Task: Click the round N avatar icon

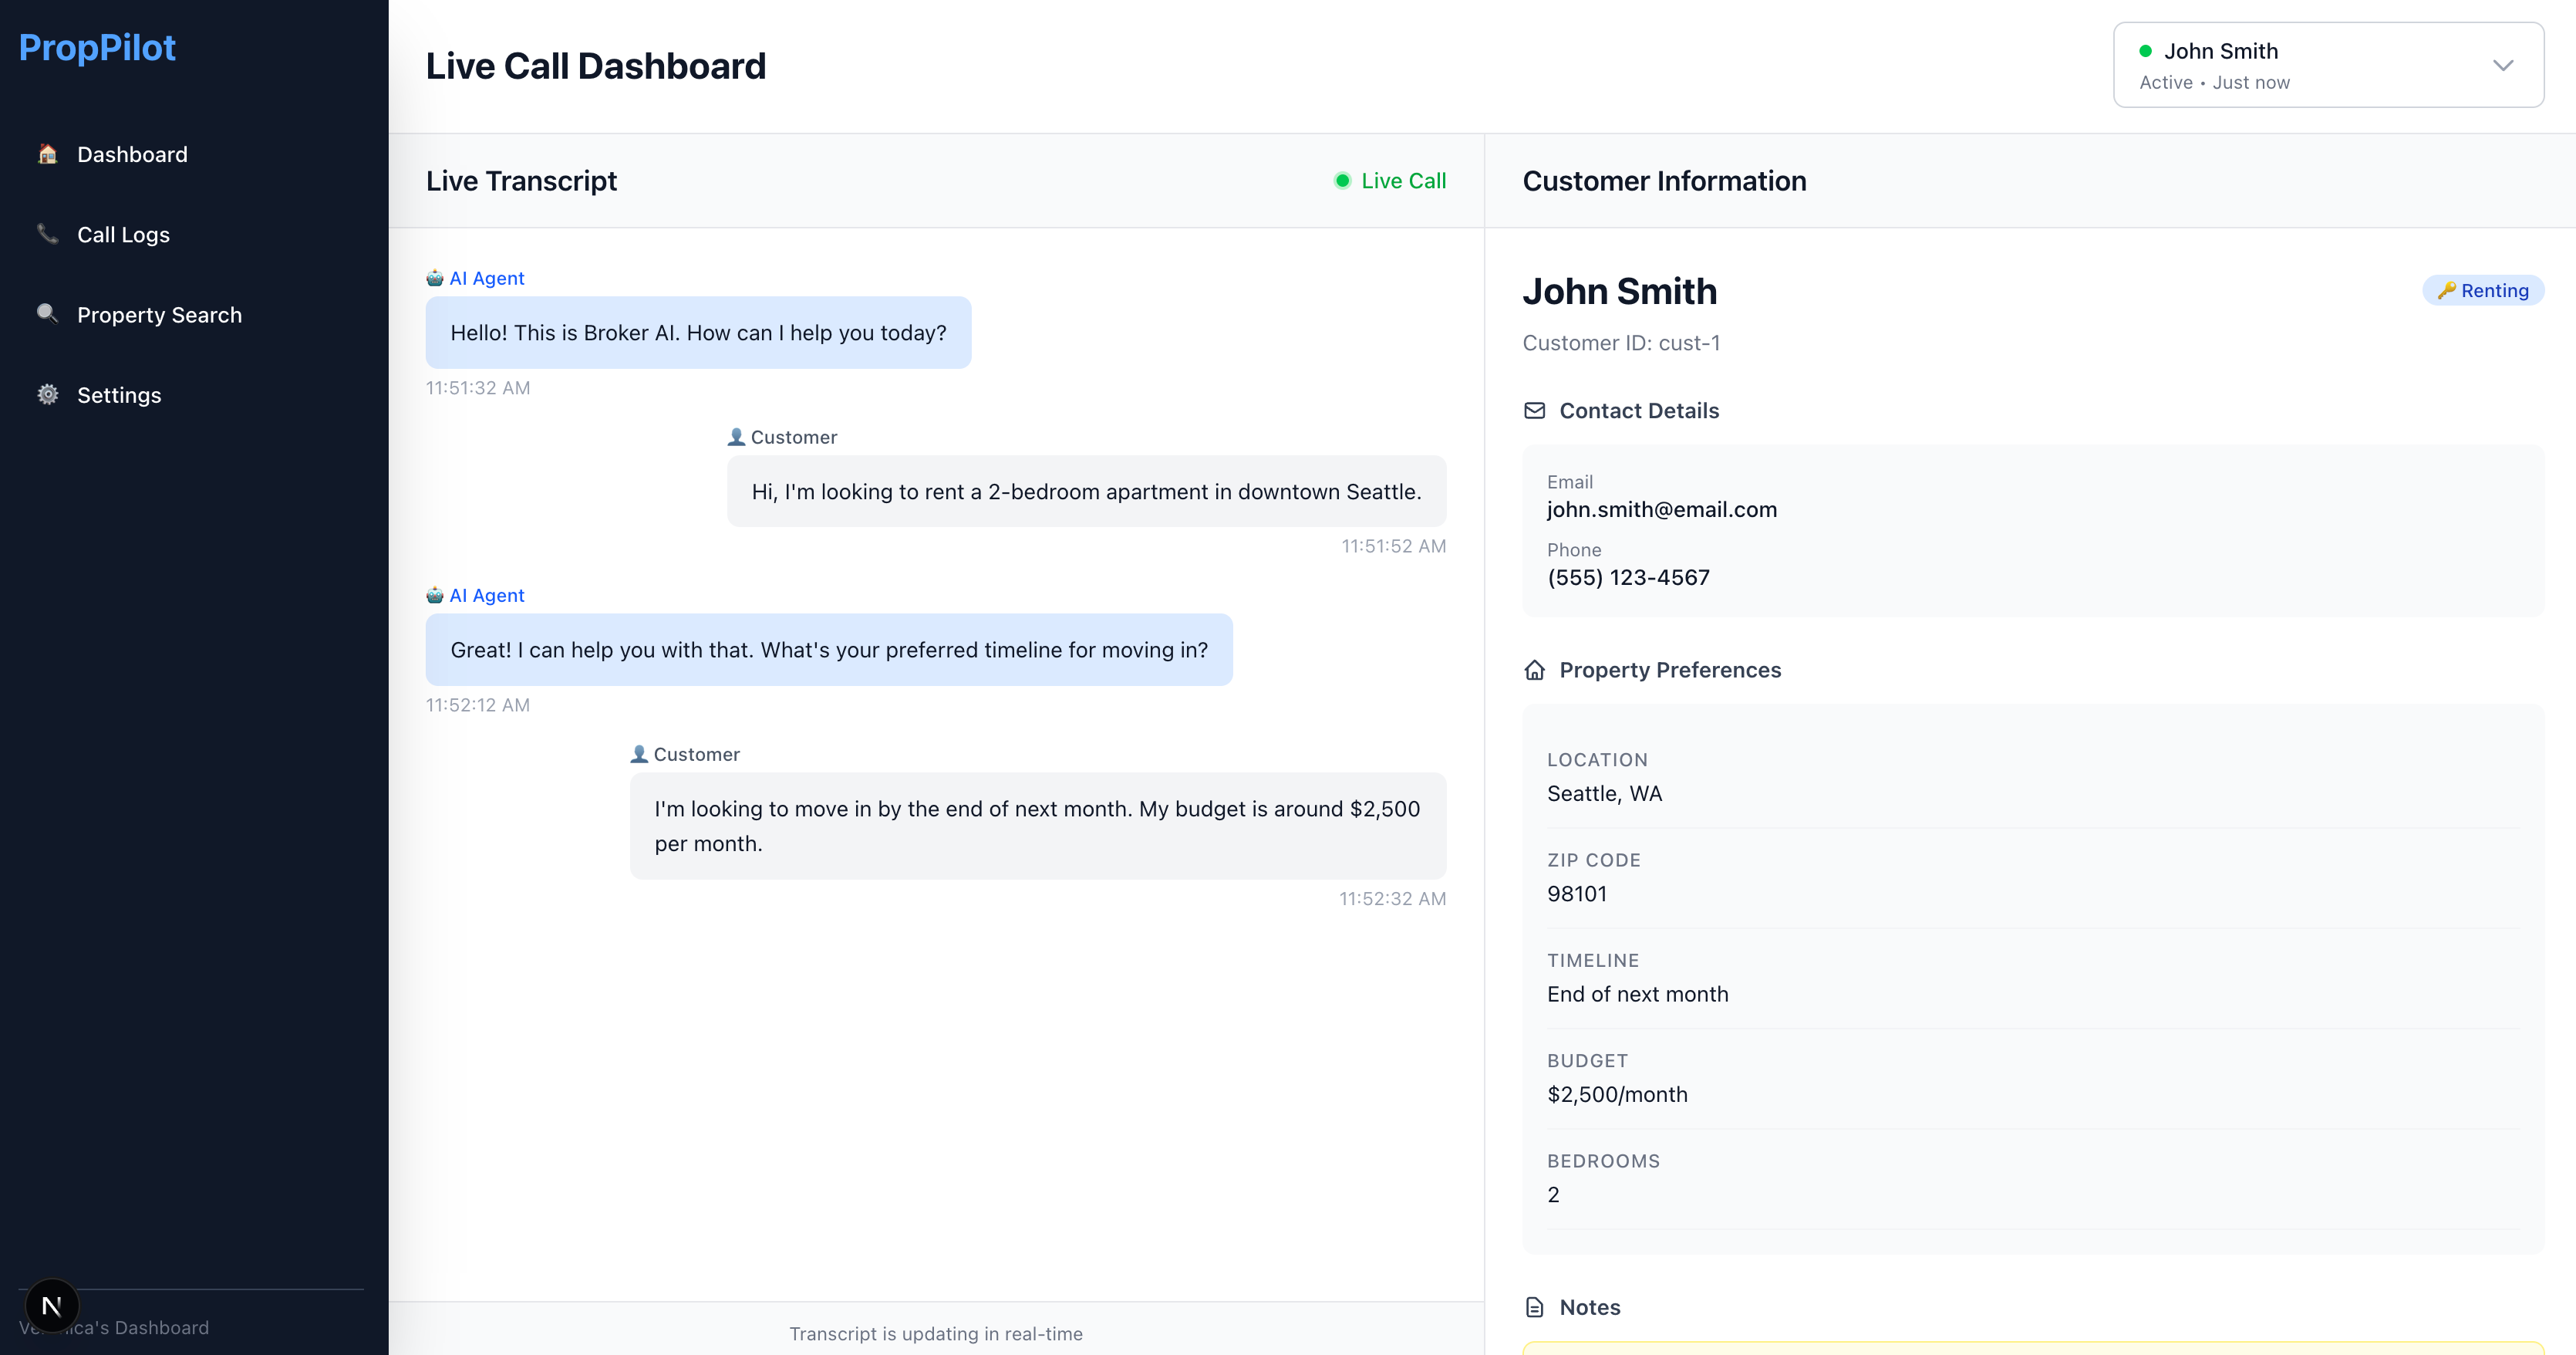Action: tap(52, 1305)
